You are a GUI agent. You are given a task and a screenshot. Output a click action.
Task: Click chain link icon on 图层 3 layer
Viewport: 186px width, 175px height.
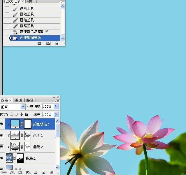[15, 158]
